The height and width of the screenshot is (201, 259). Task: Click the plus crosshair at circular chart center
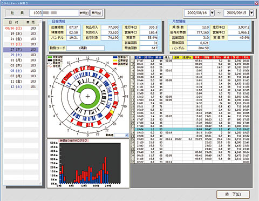tap(87, 97)
